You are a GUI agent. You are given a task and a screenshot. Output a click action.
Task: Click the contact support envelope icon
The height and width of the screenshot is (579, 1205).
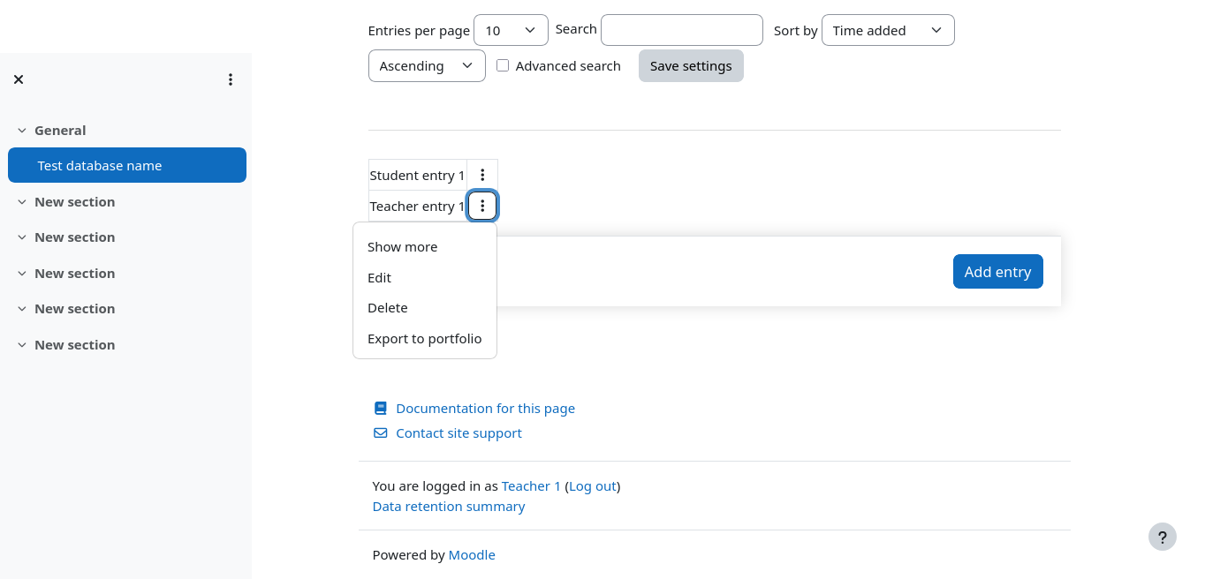click(x=381, y=432)
